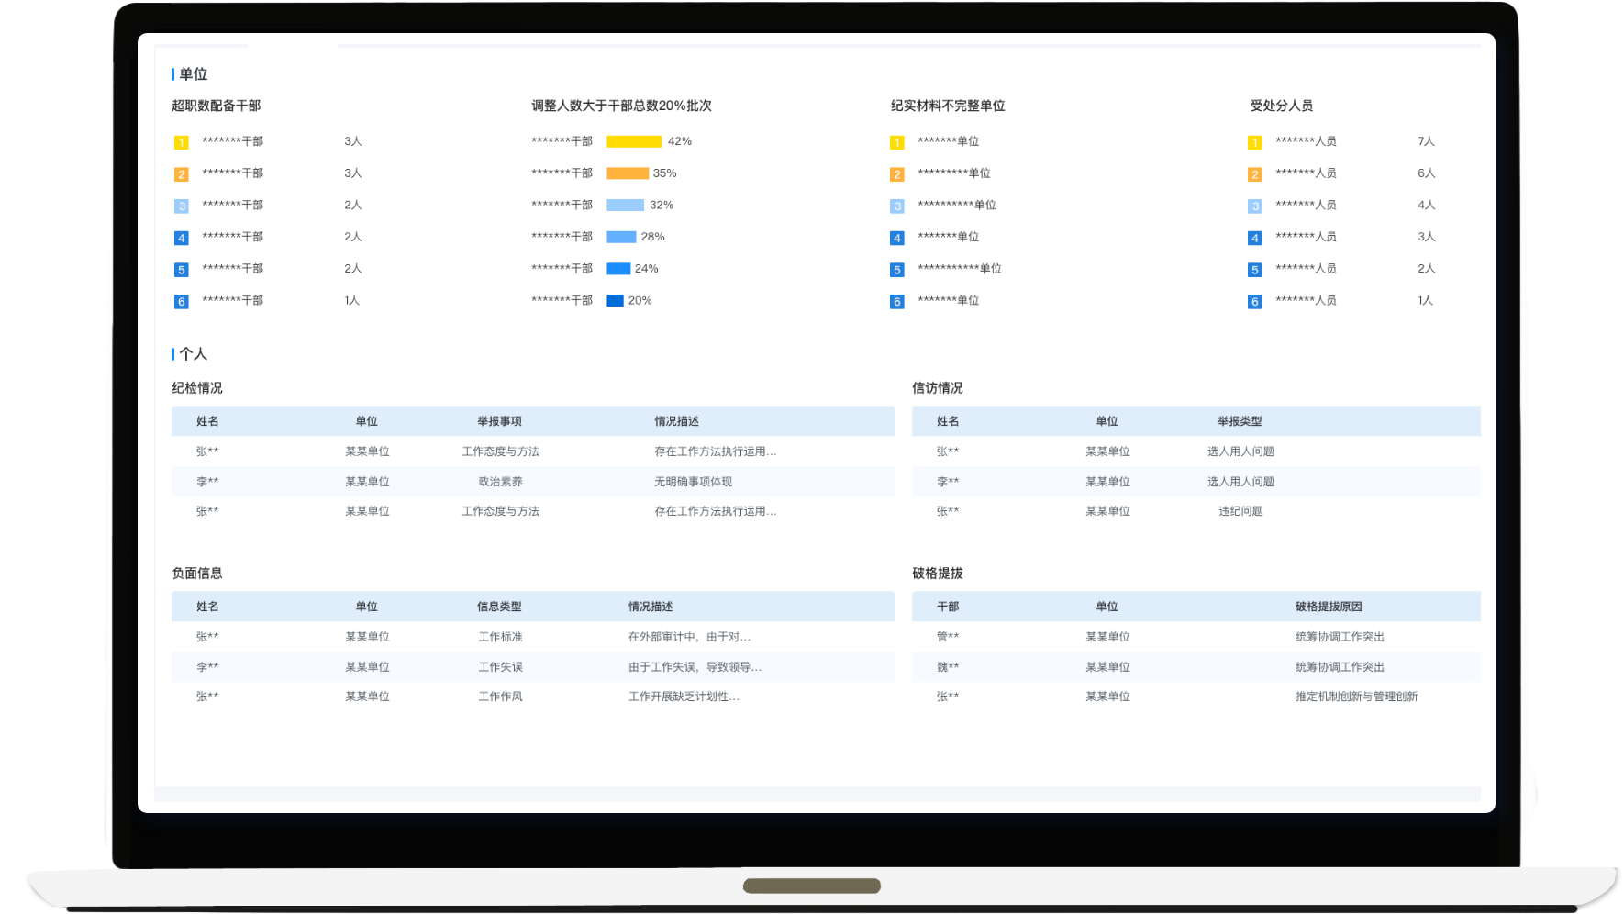
Task: Click the dark blue 20% progress bar
Action: coord(615,300)
